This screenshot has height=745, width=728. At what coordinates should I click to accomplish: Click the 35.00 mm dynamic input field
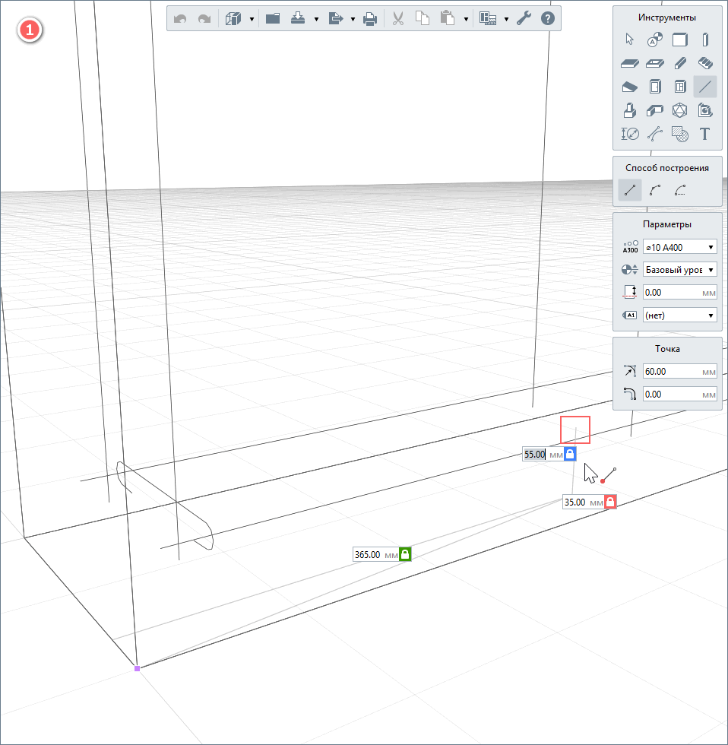point(584,502)
